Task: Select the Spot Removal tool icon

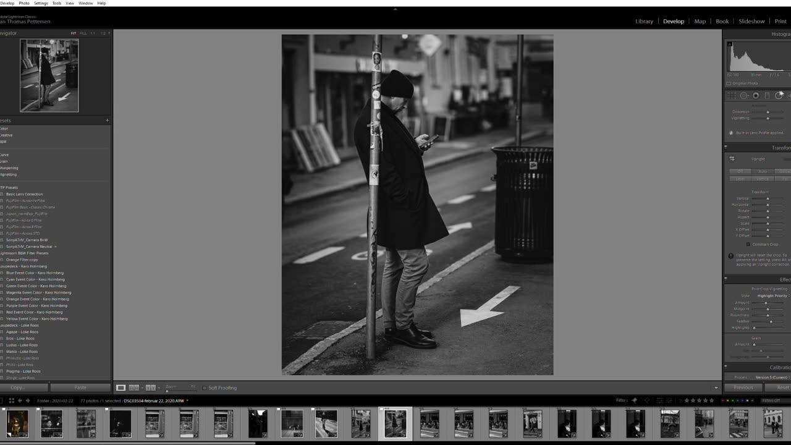Action: (744, 95)
